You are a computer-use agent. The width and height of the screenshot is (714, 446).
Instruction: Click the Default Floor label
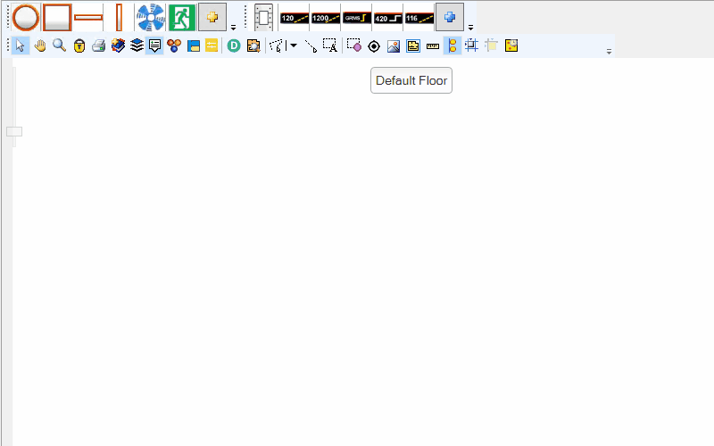click(411, 80)
